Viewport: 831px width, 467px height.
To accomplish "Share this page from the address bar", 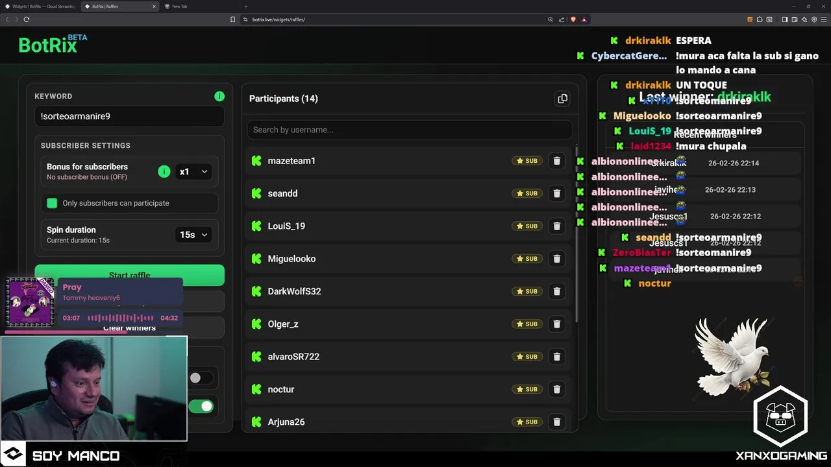I will tap(562, 19).
